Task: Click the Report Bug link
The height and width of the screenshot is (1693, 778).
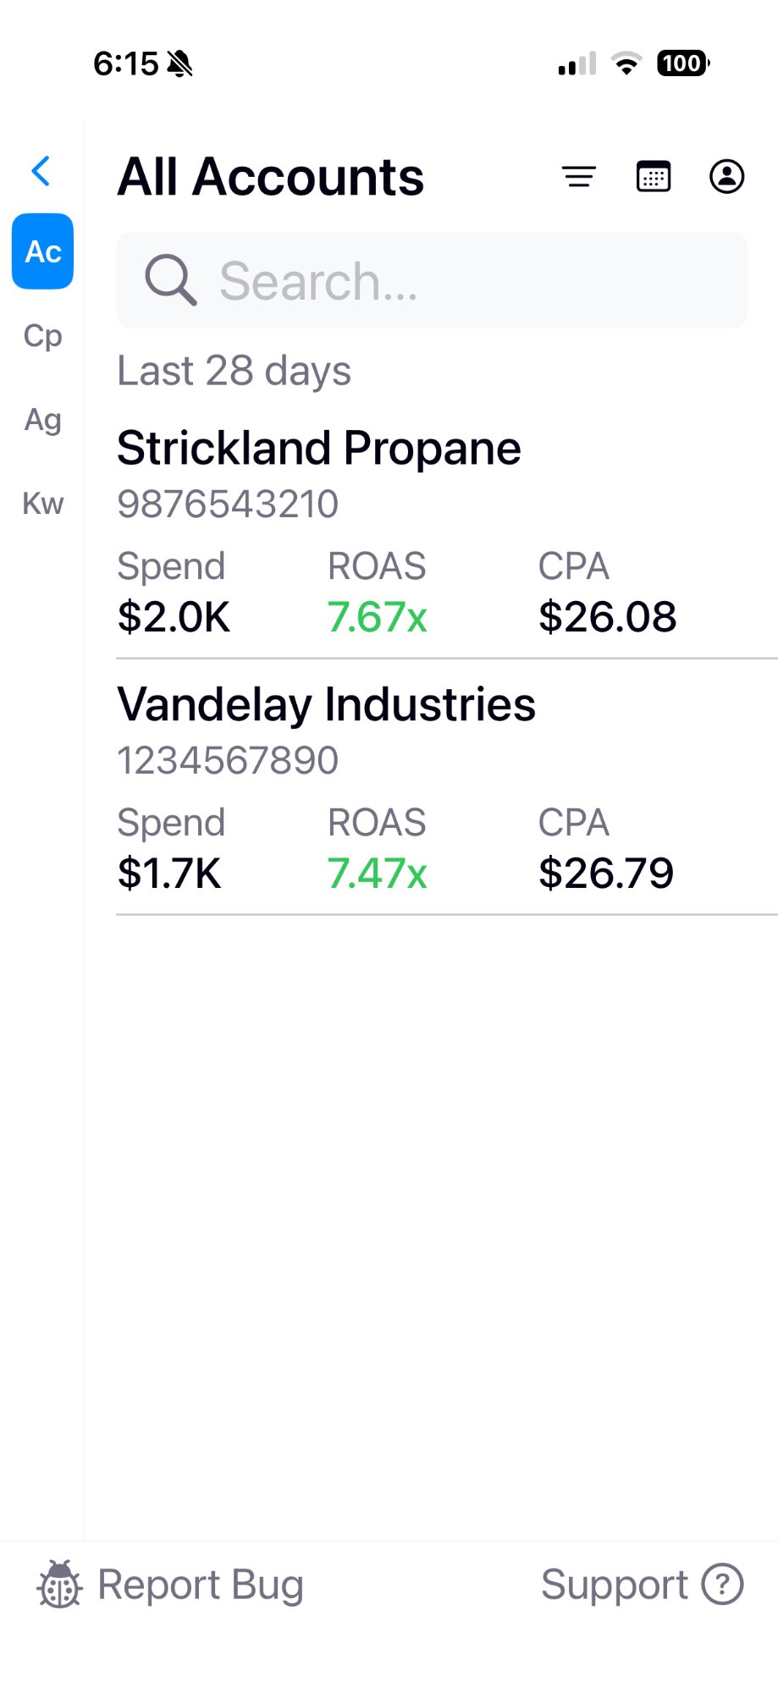Action: point(200,1585)
